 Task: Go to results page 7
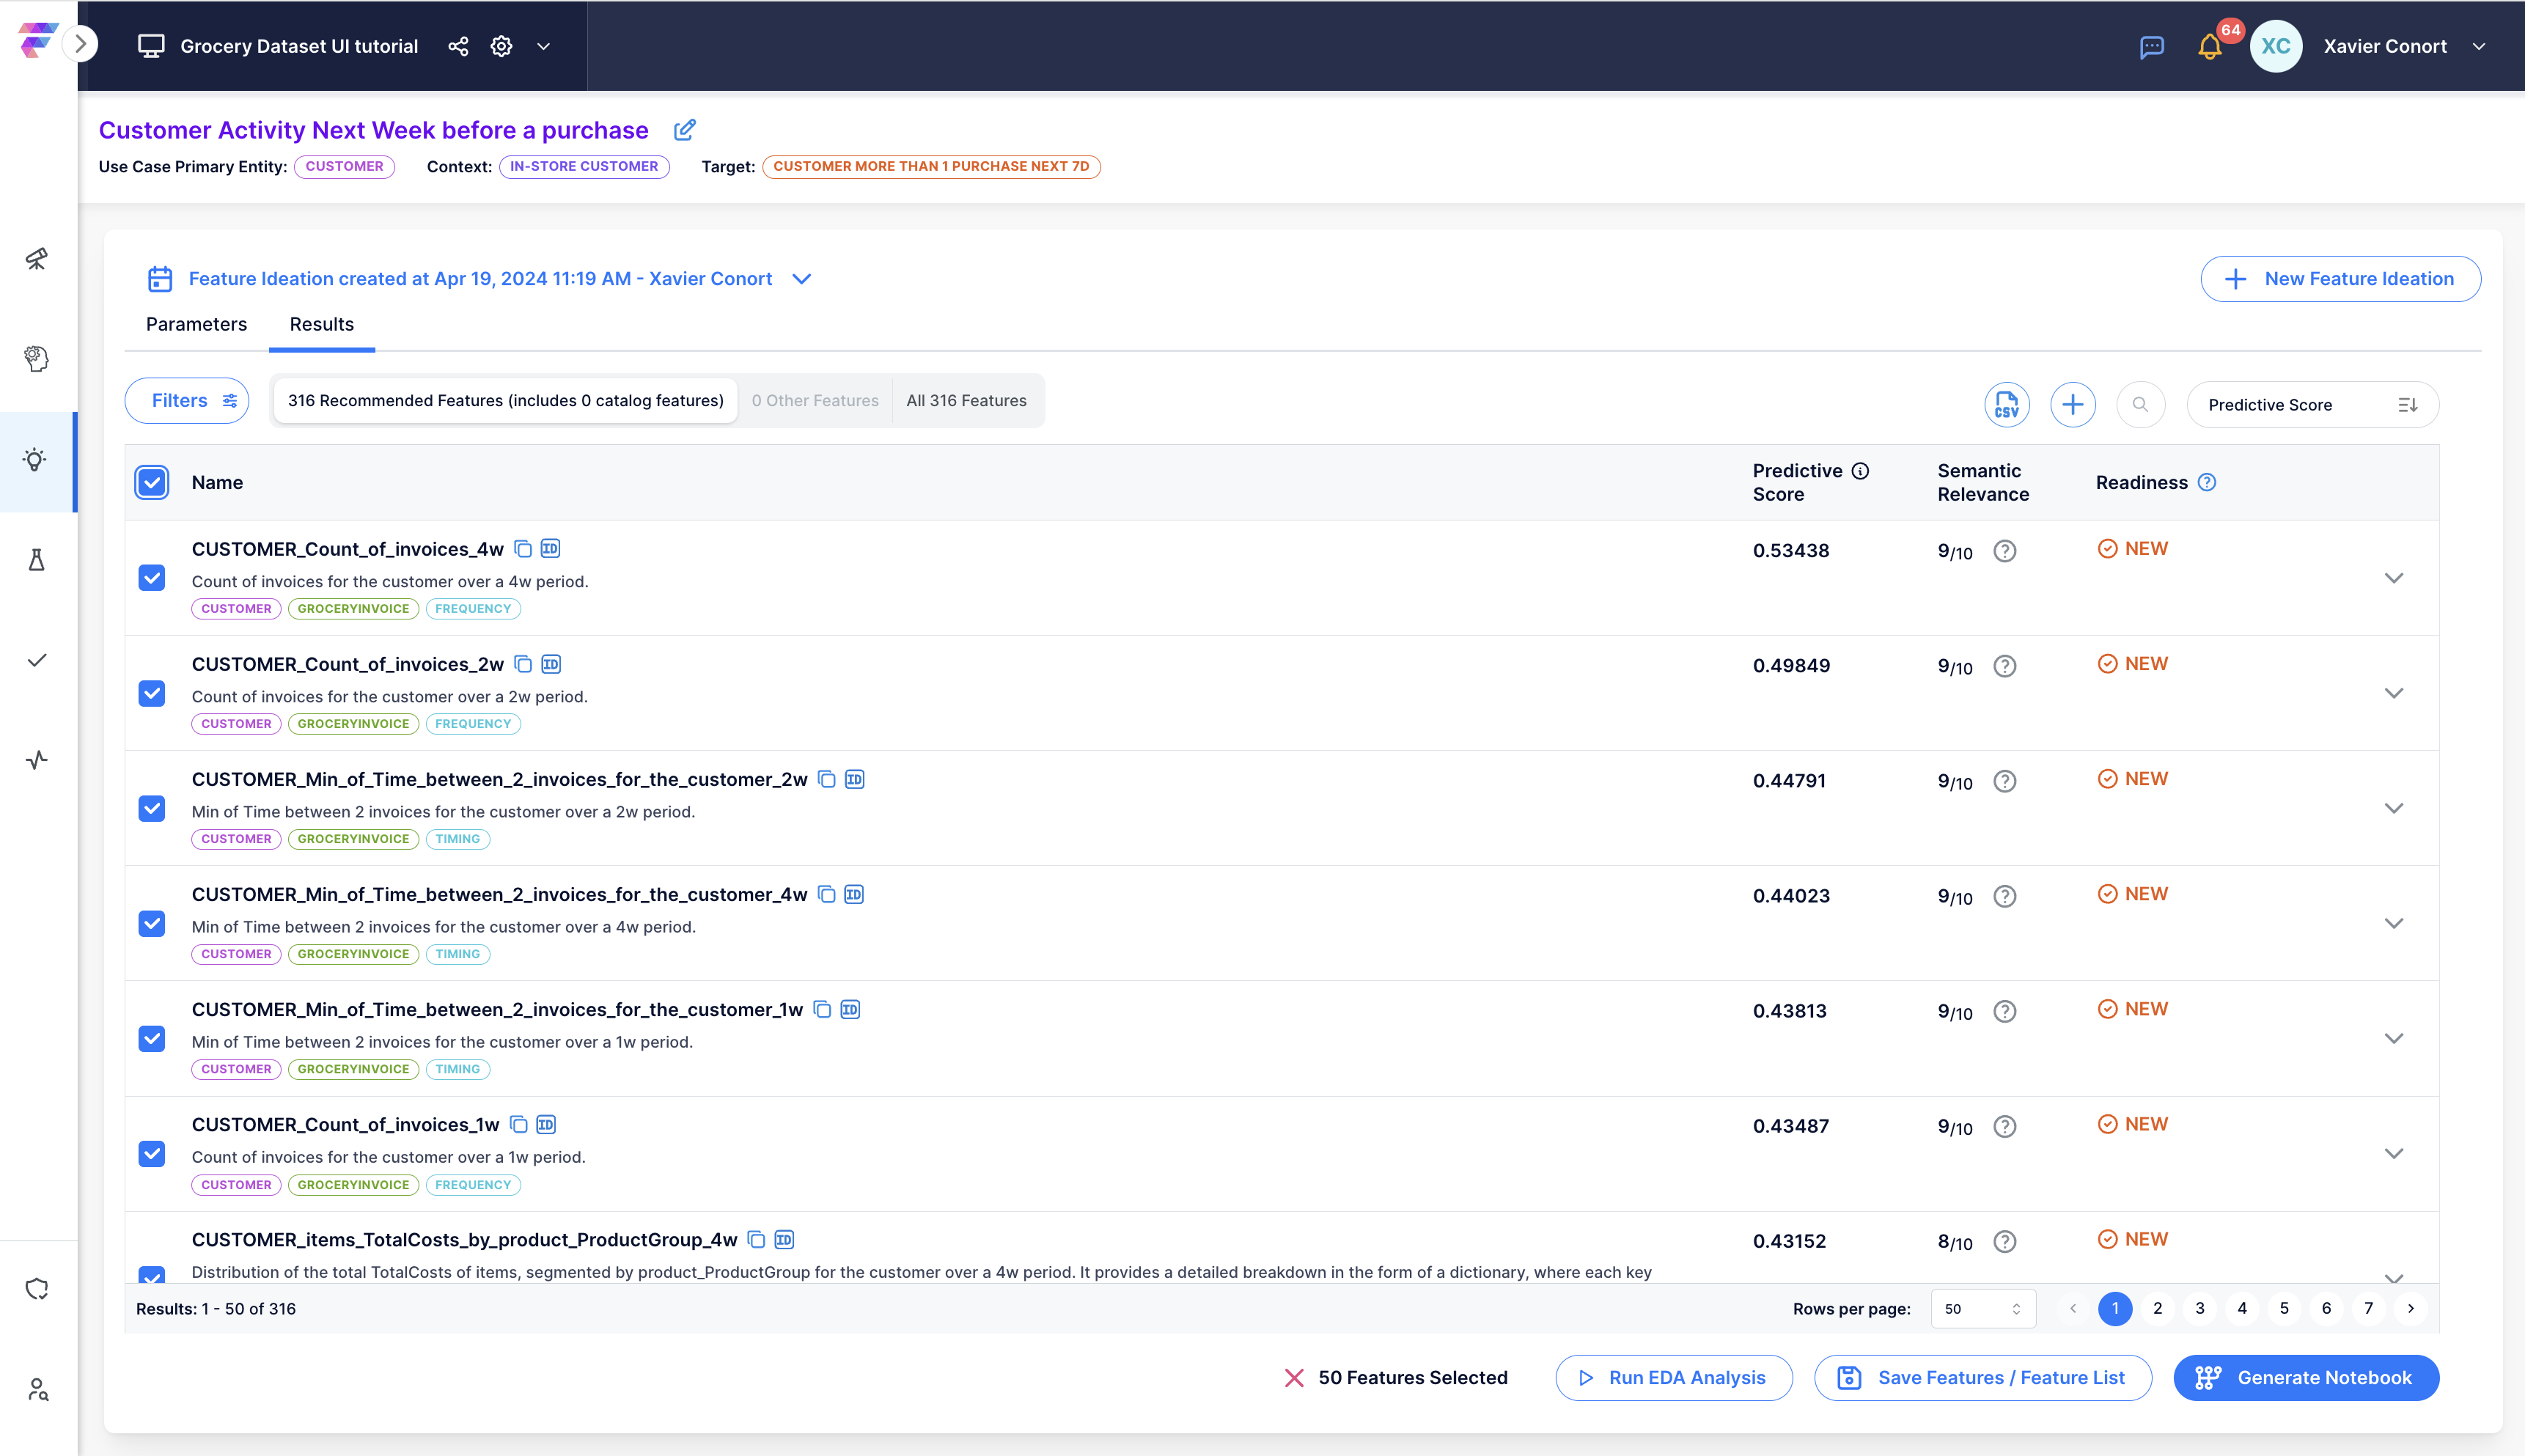tap(2368, 1308)
